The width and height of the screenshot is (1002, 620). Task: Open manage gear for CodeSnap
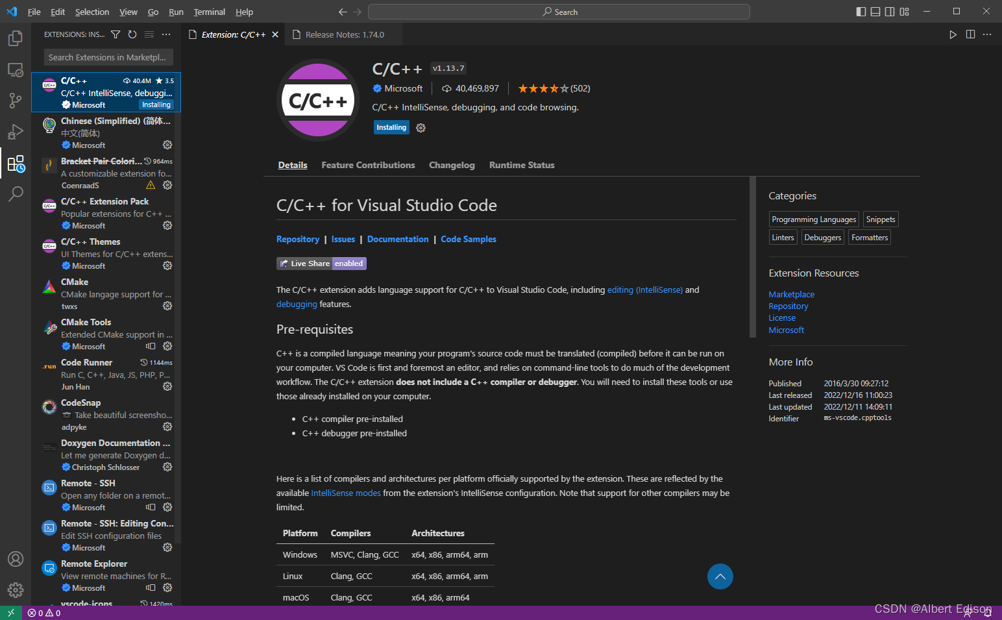click(167, 427)
